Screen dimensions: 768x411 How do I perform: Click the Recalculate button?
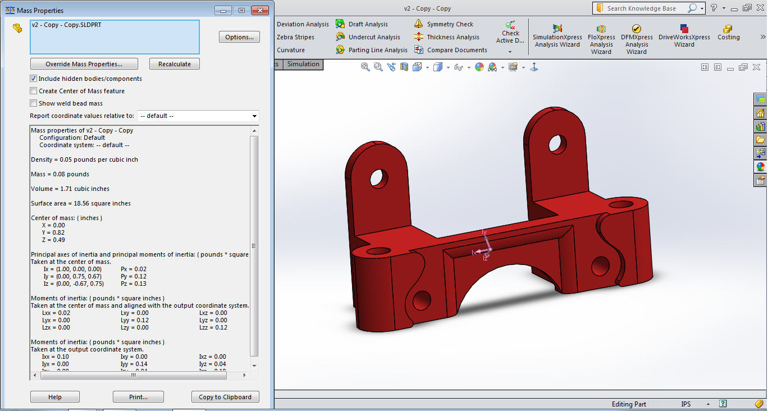(x=175, y=64)
